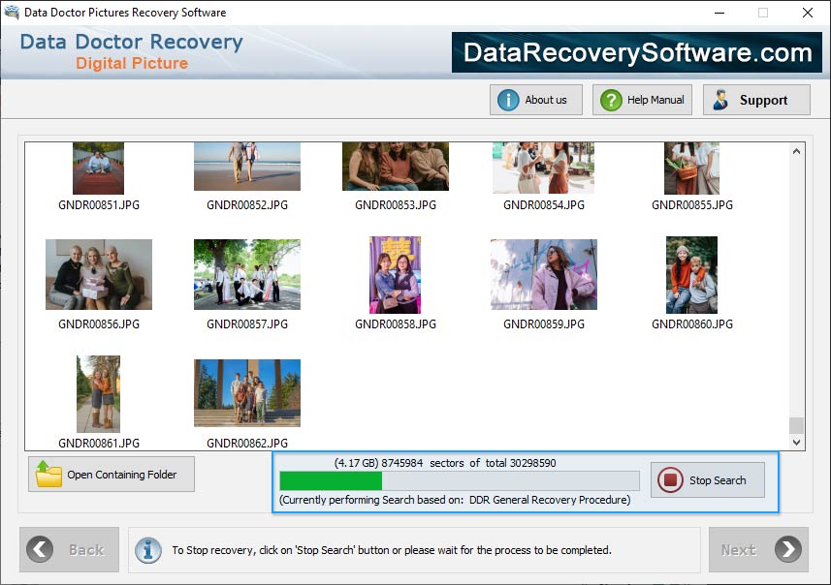
Task: Select the GNDR00853.JPG thumbnail
Action: click(395, 165)
